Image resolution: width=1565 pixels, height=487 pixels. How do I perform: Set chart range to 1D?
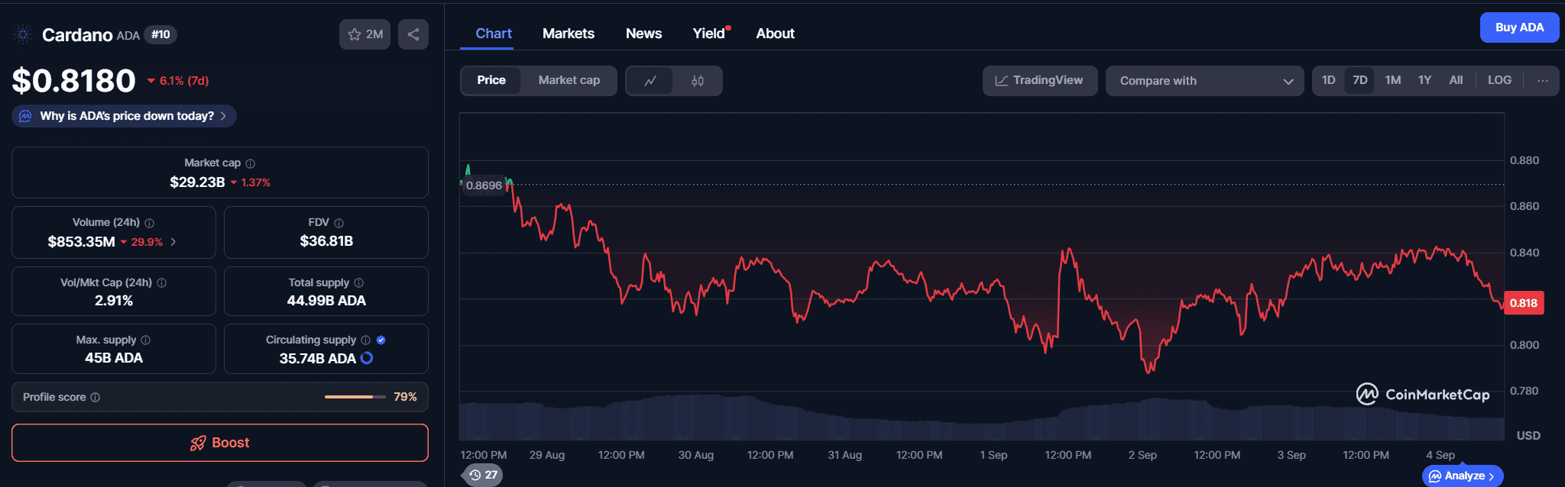[x=1329, y=80]
